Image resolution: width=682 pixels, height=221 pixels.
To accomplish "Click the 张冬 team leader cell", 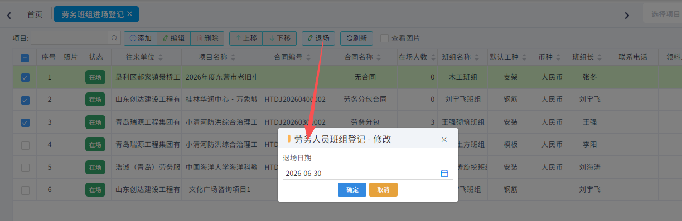I will tap(589, 77).
